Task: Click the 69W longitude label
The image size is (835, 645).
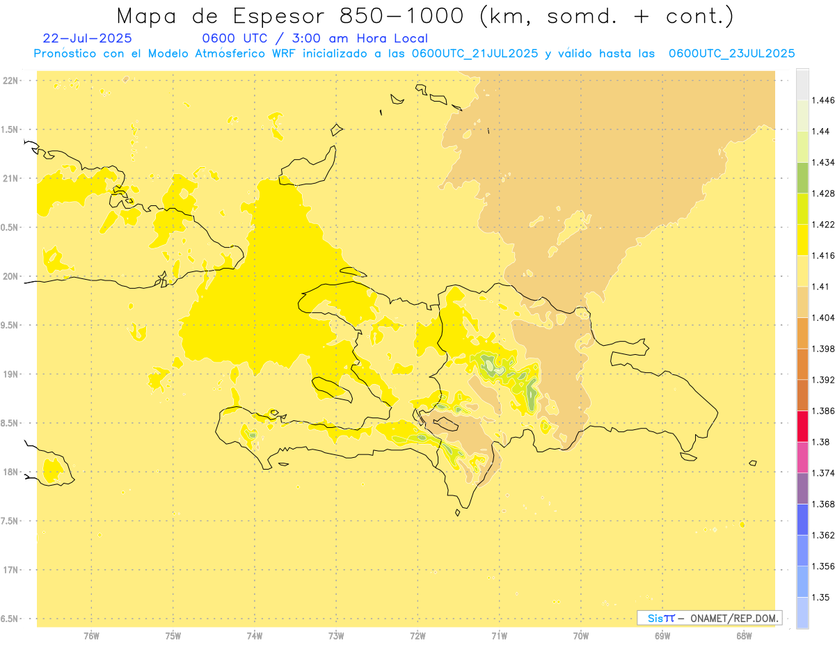Action: pyautogui.click(x=662, y=636)
